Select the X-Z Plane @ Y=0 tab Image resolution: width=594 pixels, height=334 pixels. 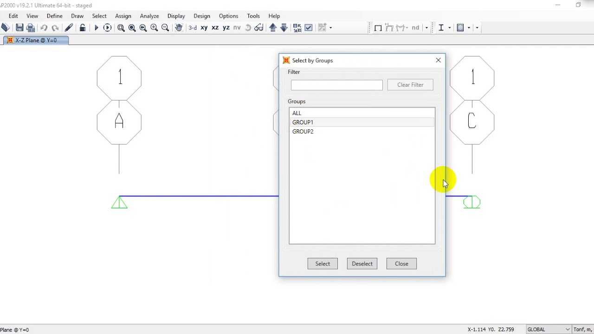[x=36, y=40]
